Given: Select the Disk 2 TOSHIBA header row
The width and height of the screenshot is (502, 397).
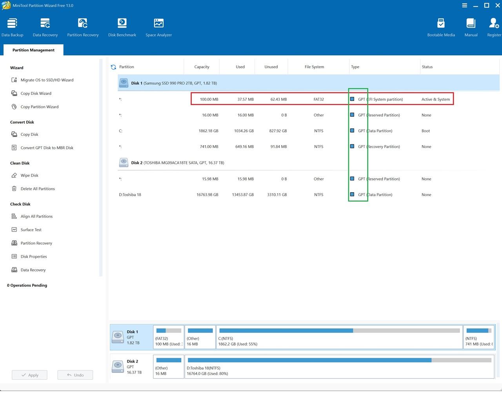Looking at the screenshot, I should pyautogui.click(x=309, y=162).
